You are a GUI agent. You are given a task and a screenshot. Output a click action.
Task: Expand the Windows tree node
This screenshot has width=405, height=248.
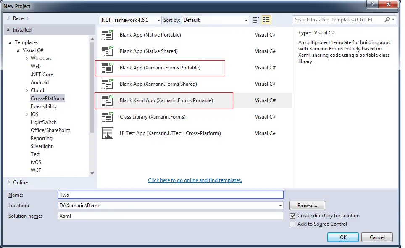(x=26, y=58)
